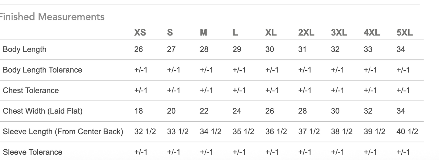
Task: Select the Body Length value for XS
Action: 138,49
